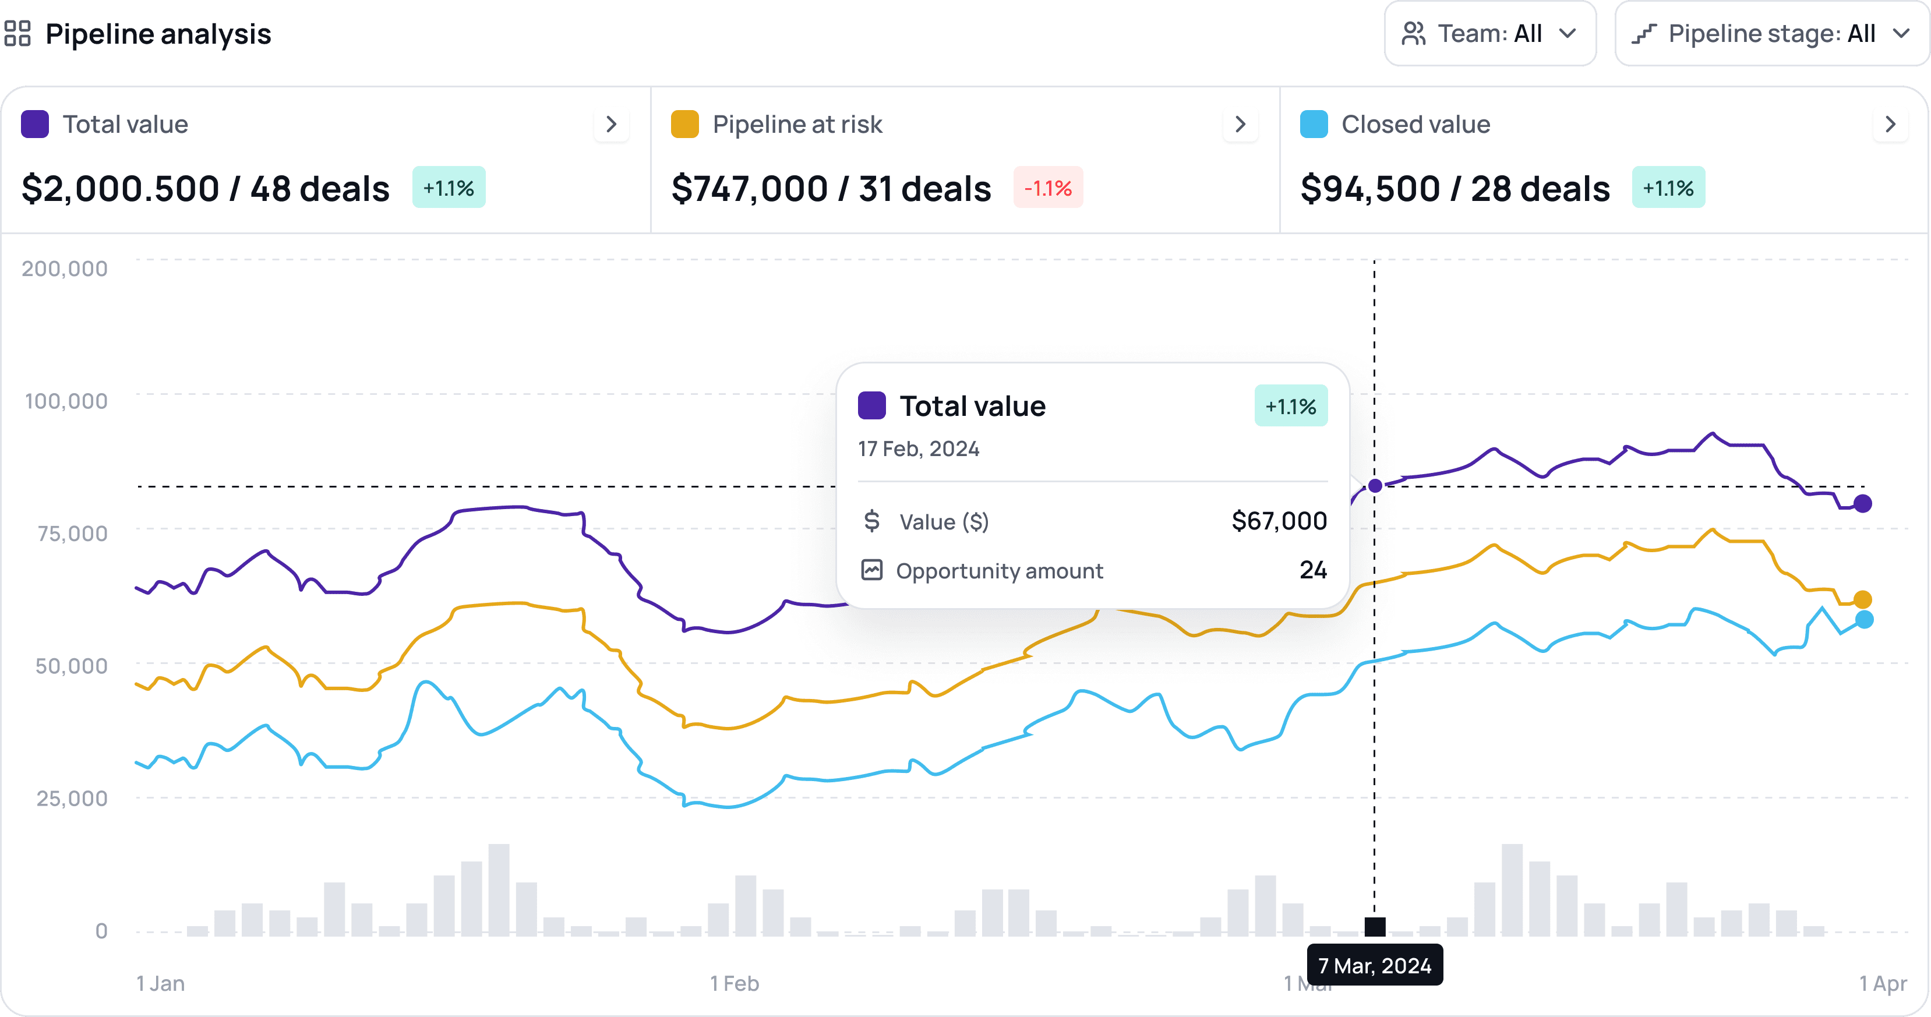Image resolution: width=1931 pixels, height=1017 pixels.
Task: Click the grid icon beside Pipeline analysis
Action: point(17,34)
